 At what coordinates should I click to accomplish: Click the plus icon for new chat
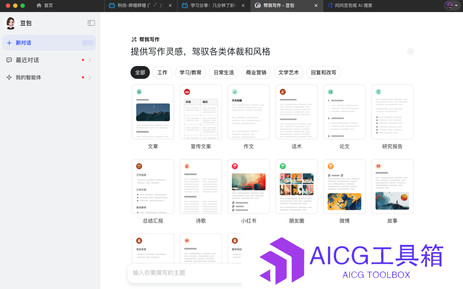(x=9, y=43)
